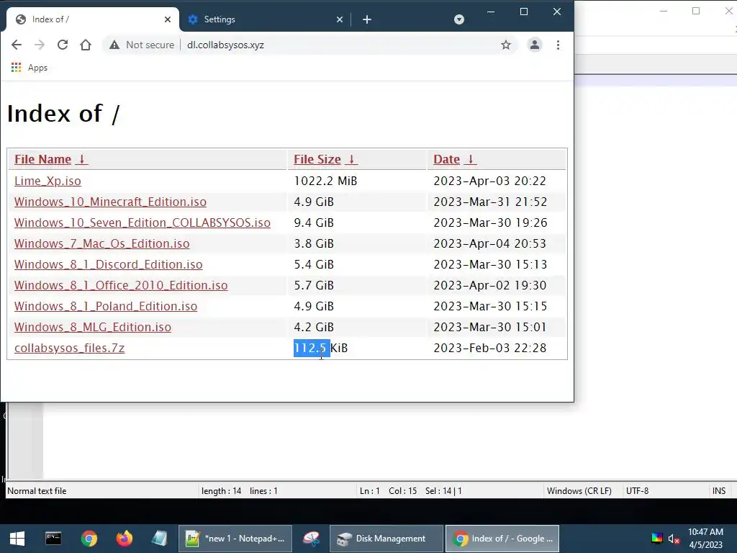The height and width of the screenshot is (553, 737).
Task: Open the Chrome home page button
Action: tap(86, 45)
